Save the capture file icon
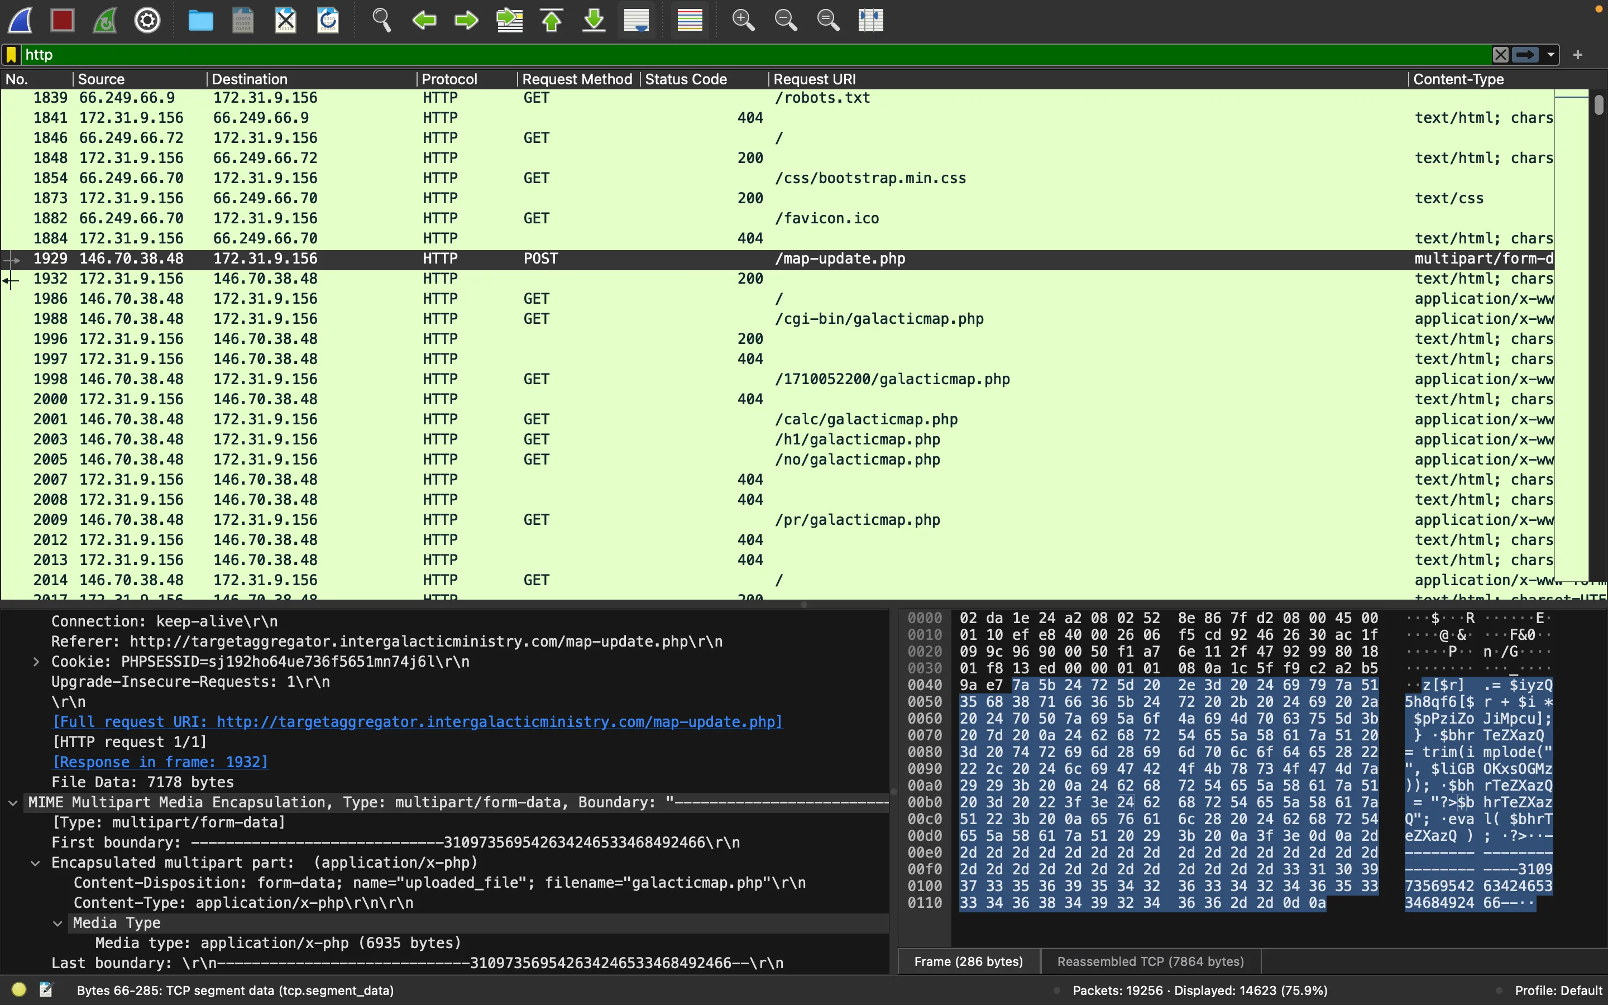The width and height of the screenshot is (1608, 1005). tap(243, 20)
